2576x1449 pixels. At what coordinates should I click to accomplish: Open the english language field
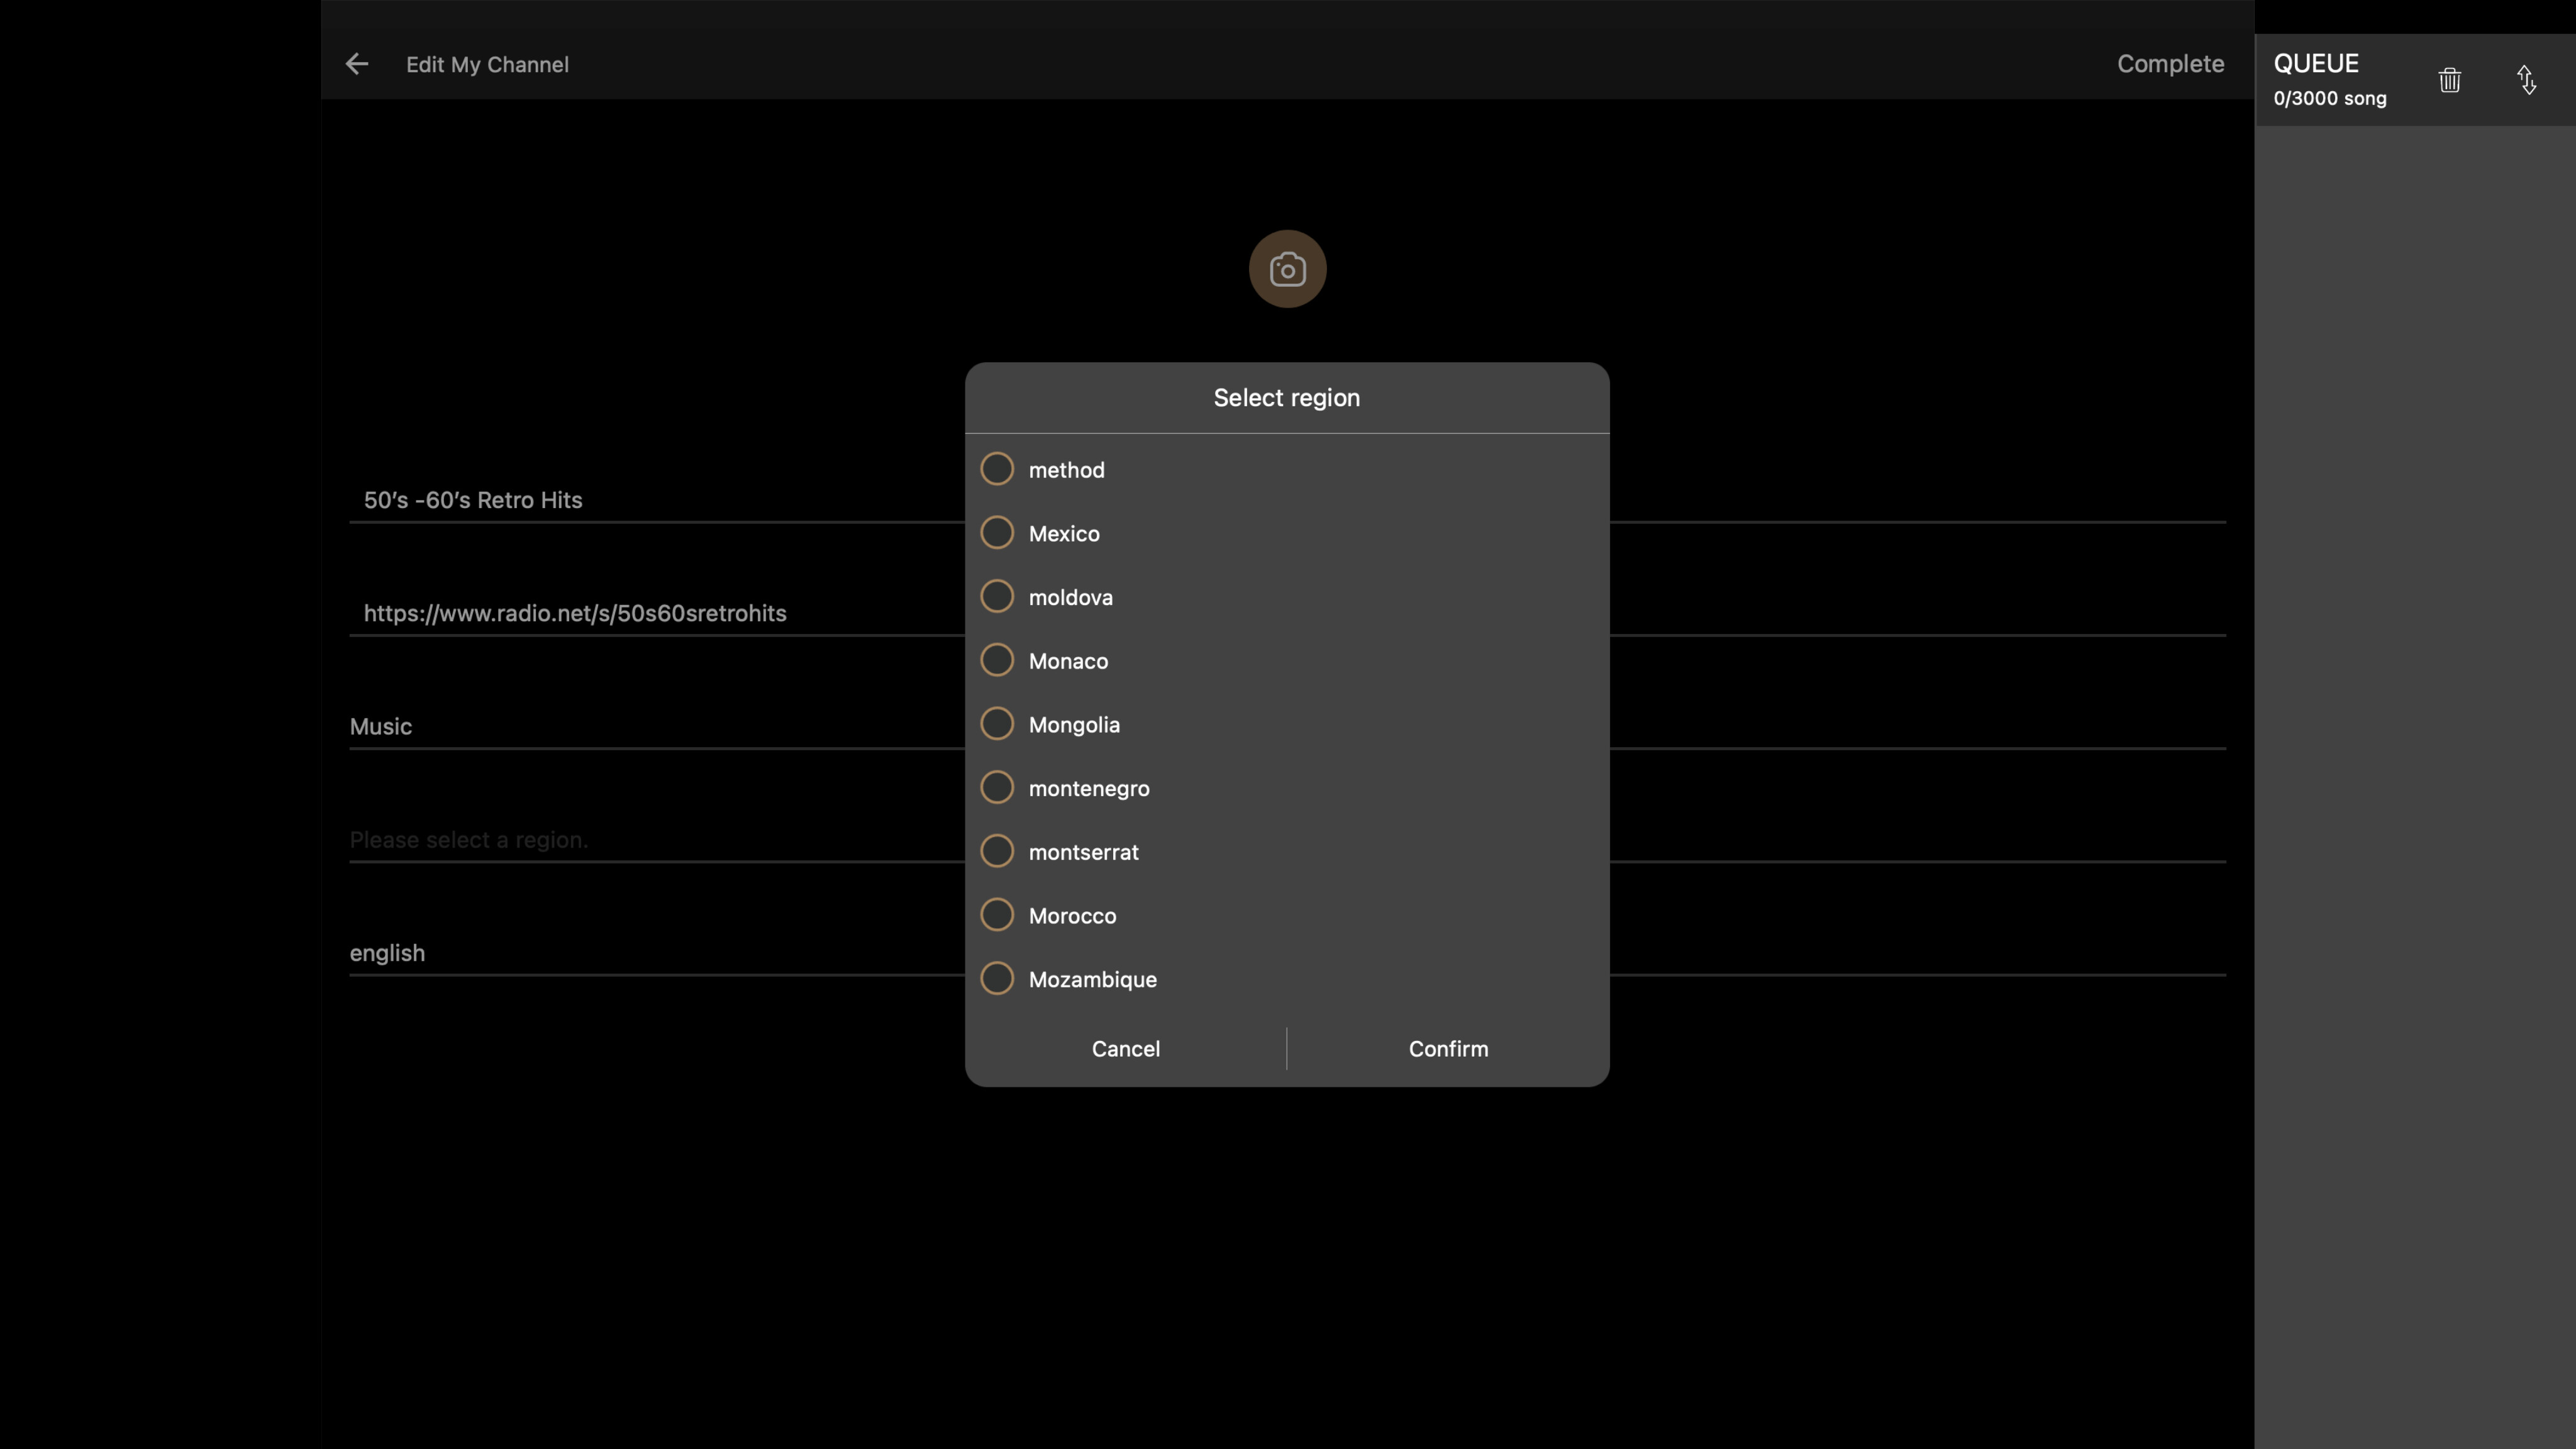[1287, 953]
